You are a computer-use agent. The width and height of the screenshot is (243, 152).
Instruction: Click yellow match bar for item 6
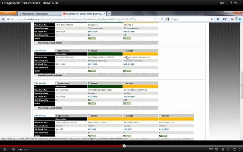[141, 87]
